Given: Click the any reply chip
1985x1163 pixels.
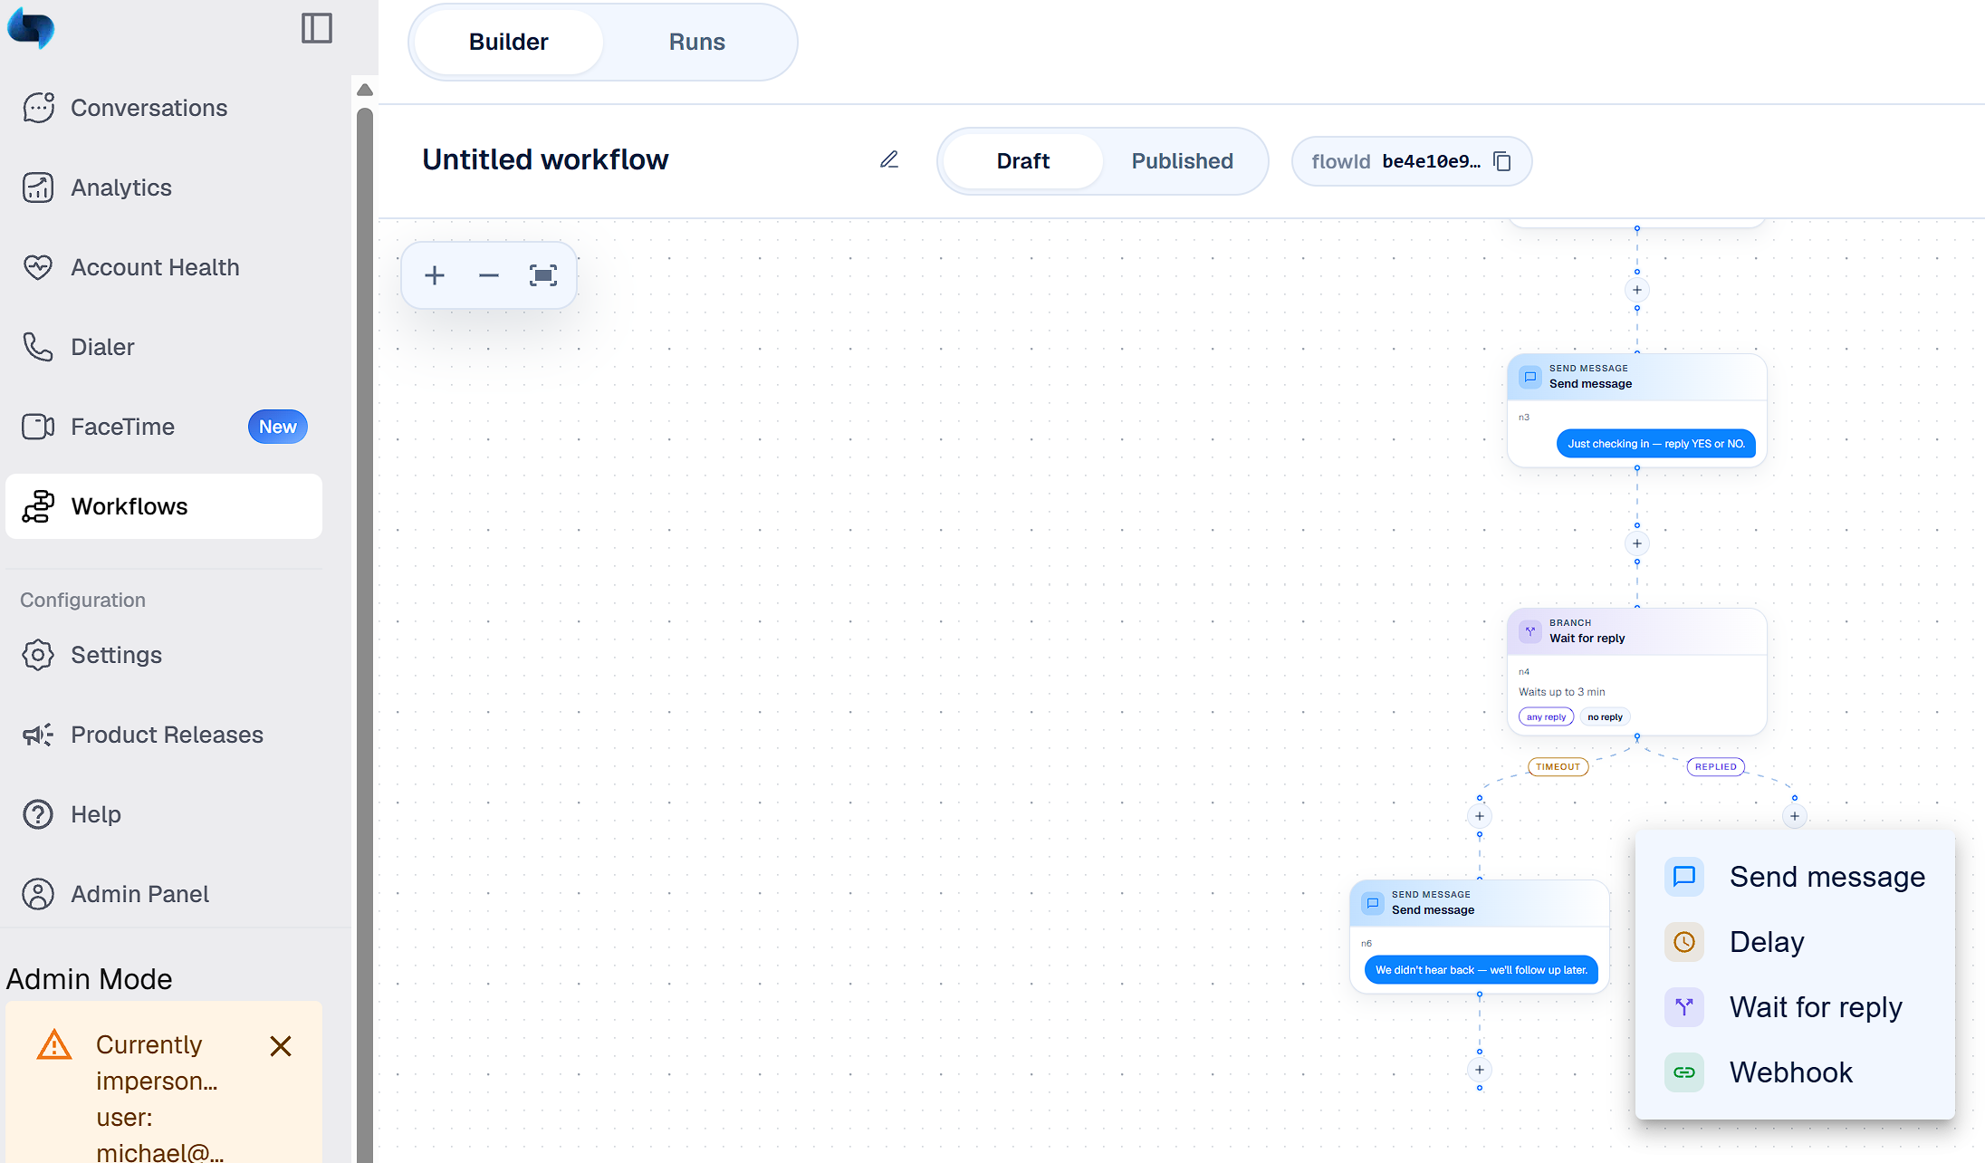Looking at the screenshot, I should click(x=1546, y=716).
